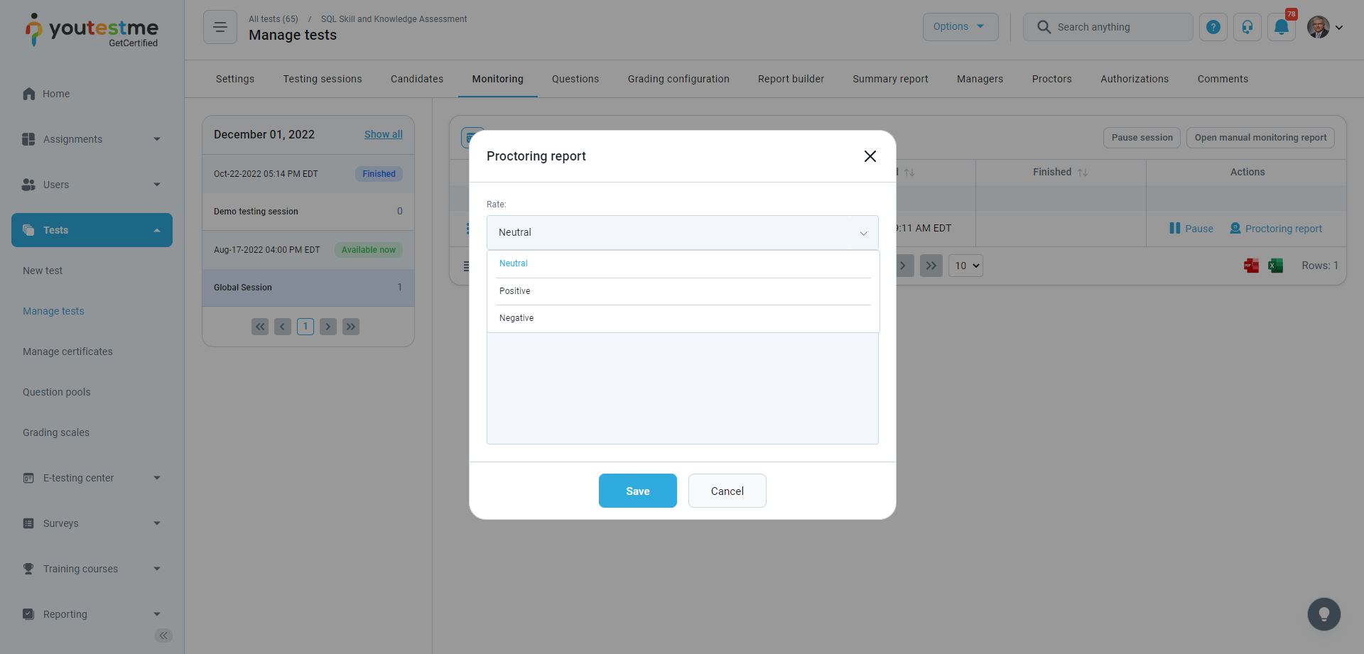
Task: Open the Grading configuration tab
Action: [x=678, y=79]
